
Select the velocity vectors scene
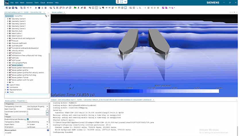18,50
